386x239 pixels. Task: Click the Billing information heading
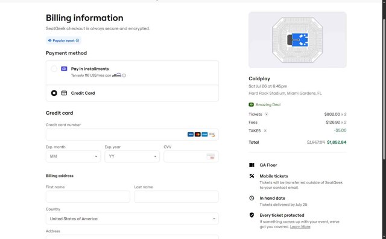pos(84,18)
